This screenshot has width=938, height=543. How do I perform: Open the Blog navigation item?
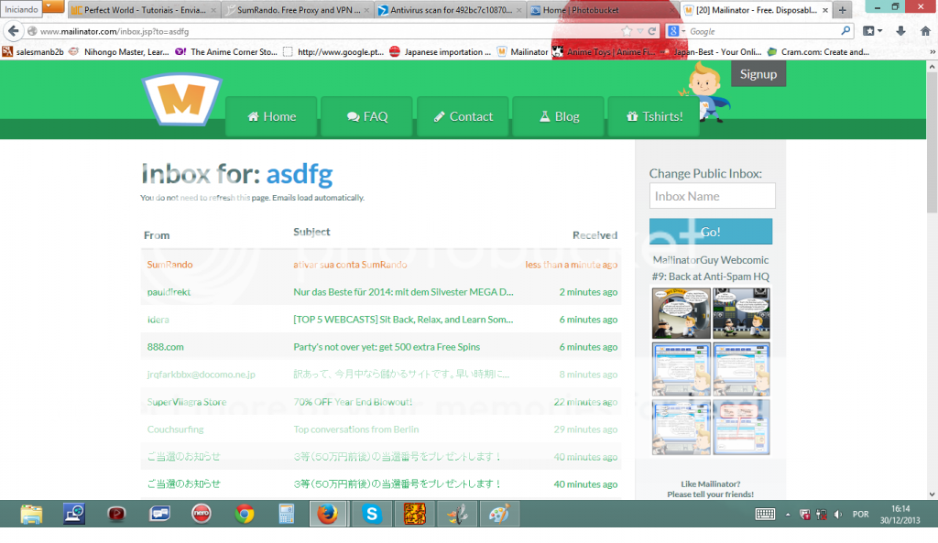click(x=558, y=116)
